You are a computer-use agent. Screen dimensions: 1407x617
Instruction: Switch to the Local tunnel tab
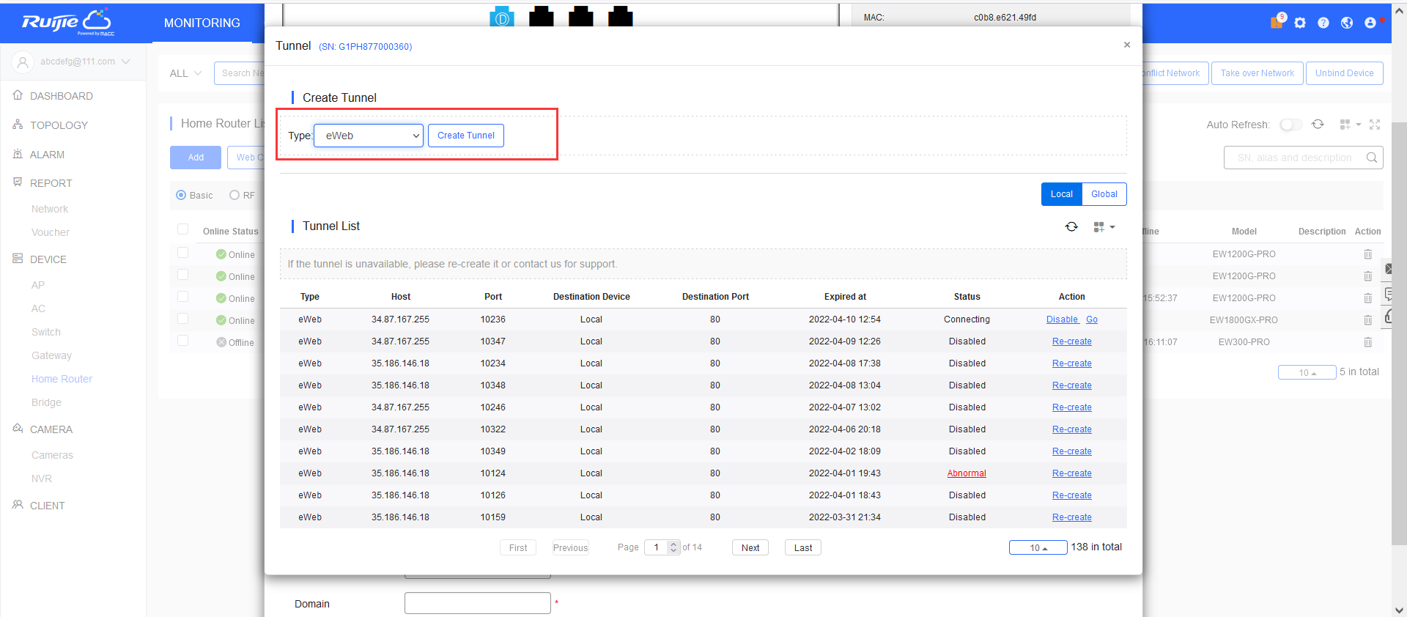point(1061,194)
